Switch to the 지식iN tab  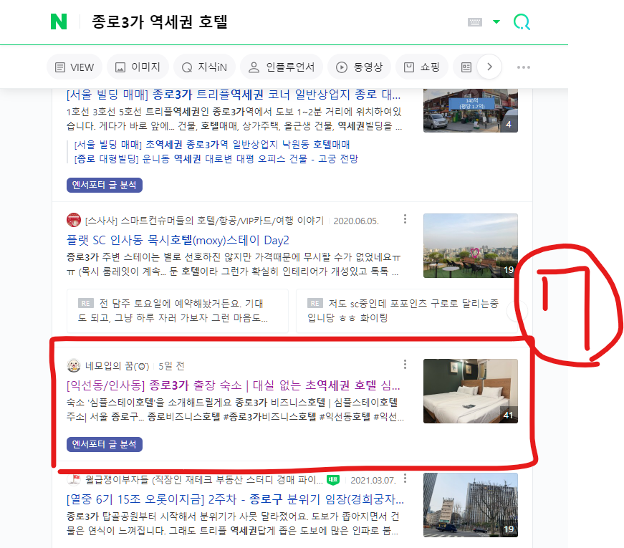tap(205, 67)
